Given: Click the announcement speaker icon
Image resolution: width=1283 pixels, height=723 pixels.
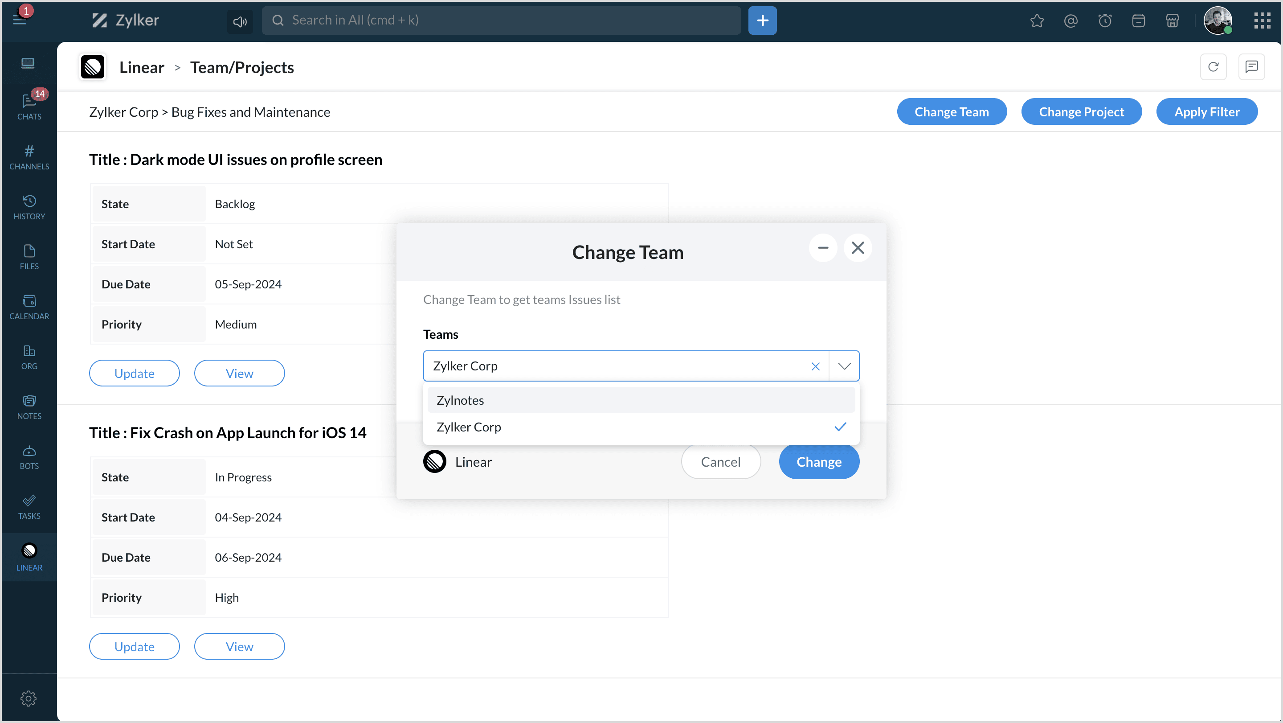Looking at the screenshot, I should coord(240,21).
